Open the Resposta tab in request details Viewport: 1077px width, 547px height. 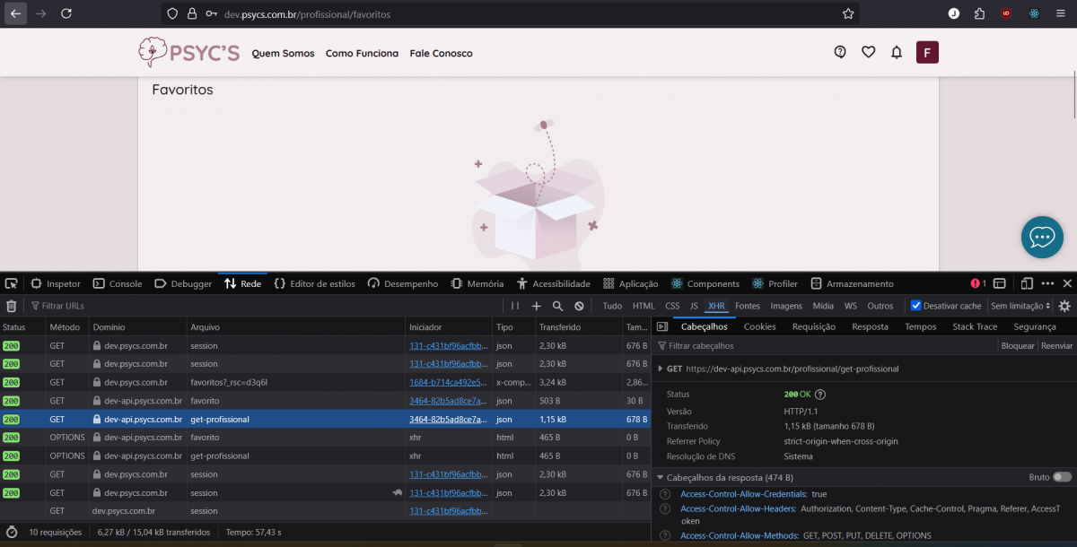[x=870, y=326]
